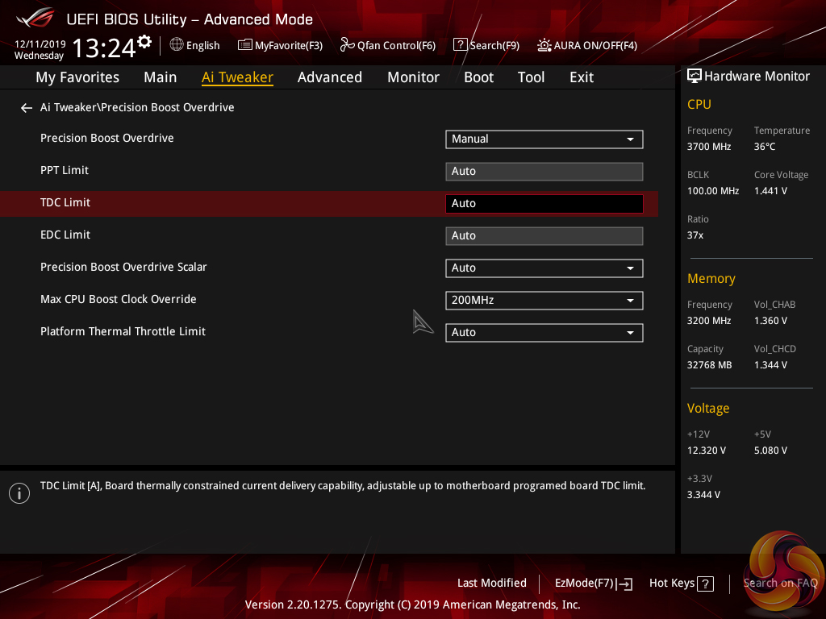This screenshot has height=619, width=826.
Task: Open the Monitor tab
Action: point(413,77)
